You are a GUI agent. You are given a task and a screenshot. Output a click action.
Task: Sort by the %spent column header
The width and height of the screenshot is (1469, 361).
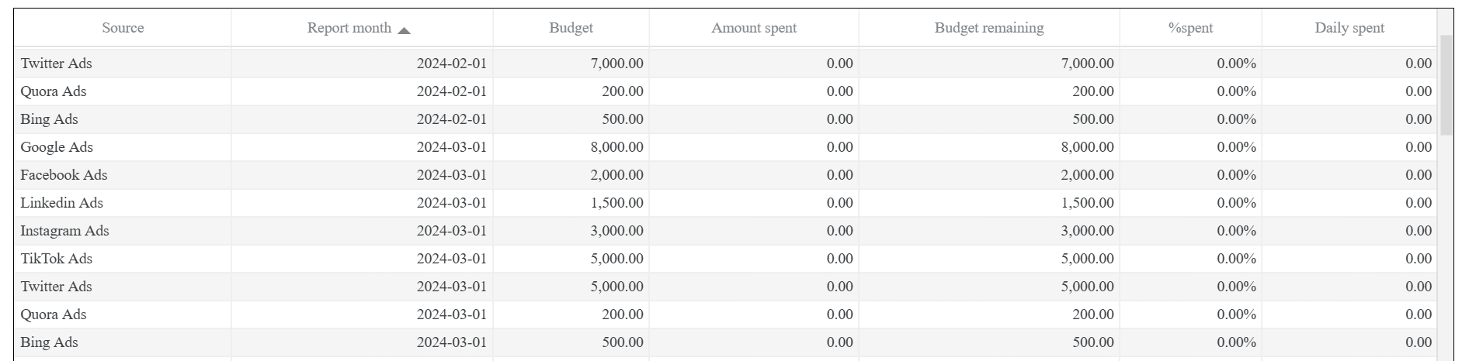click(x=1190, y=28)
